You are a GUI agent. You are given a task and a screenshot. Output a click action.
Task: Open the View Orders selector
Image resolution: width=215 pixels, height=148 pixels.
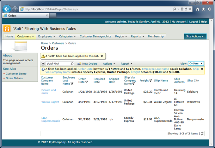[x=196, y=63]
